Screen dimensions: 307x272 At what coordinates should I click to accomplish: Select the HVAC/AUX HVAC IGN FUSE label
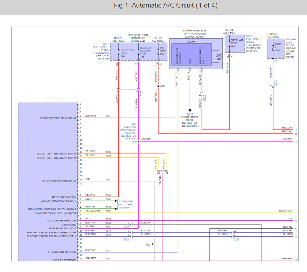click(x=146, y=53)
